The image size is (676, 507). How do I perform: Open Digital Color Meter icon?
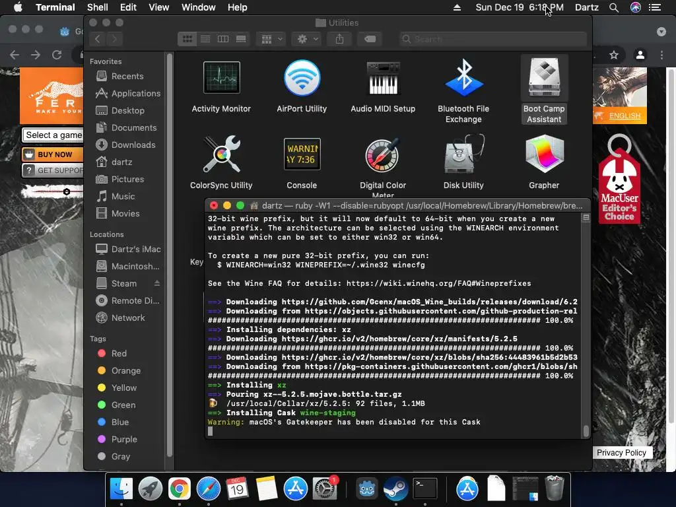coord(383,154)
